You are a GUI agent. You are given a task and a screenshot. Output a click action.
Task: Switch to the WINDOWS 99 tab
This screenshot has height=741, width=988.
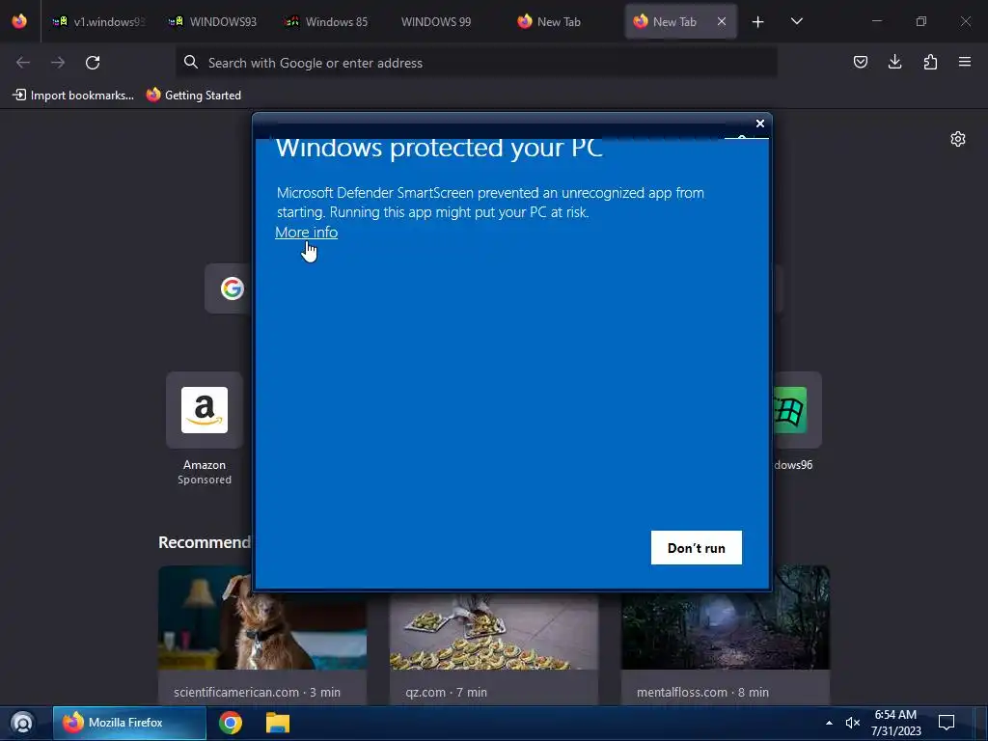(x=436, y=21)
